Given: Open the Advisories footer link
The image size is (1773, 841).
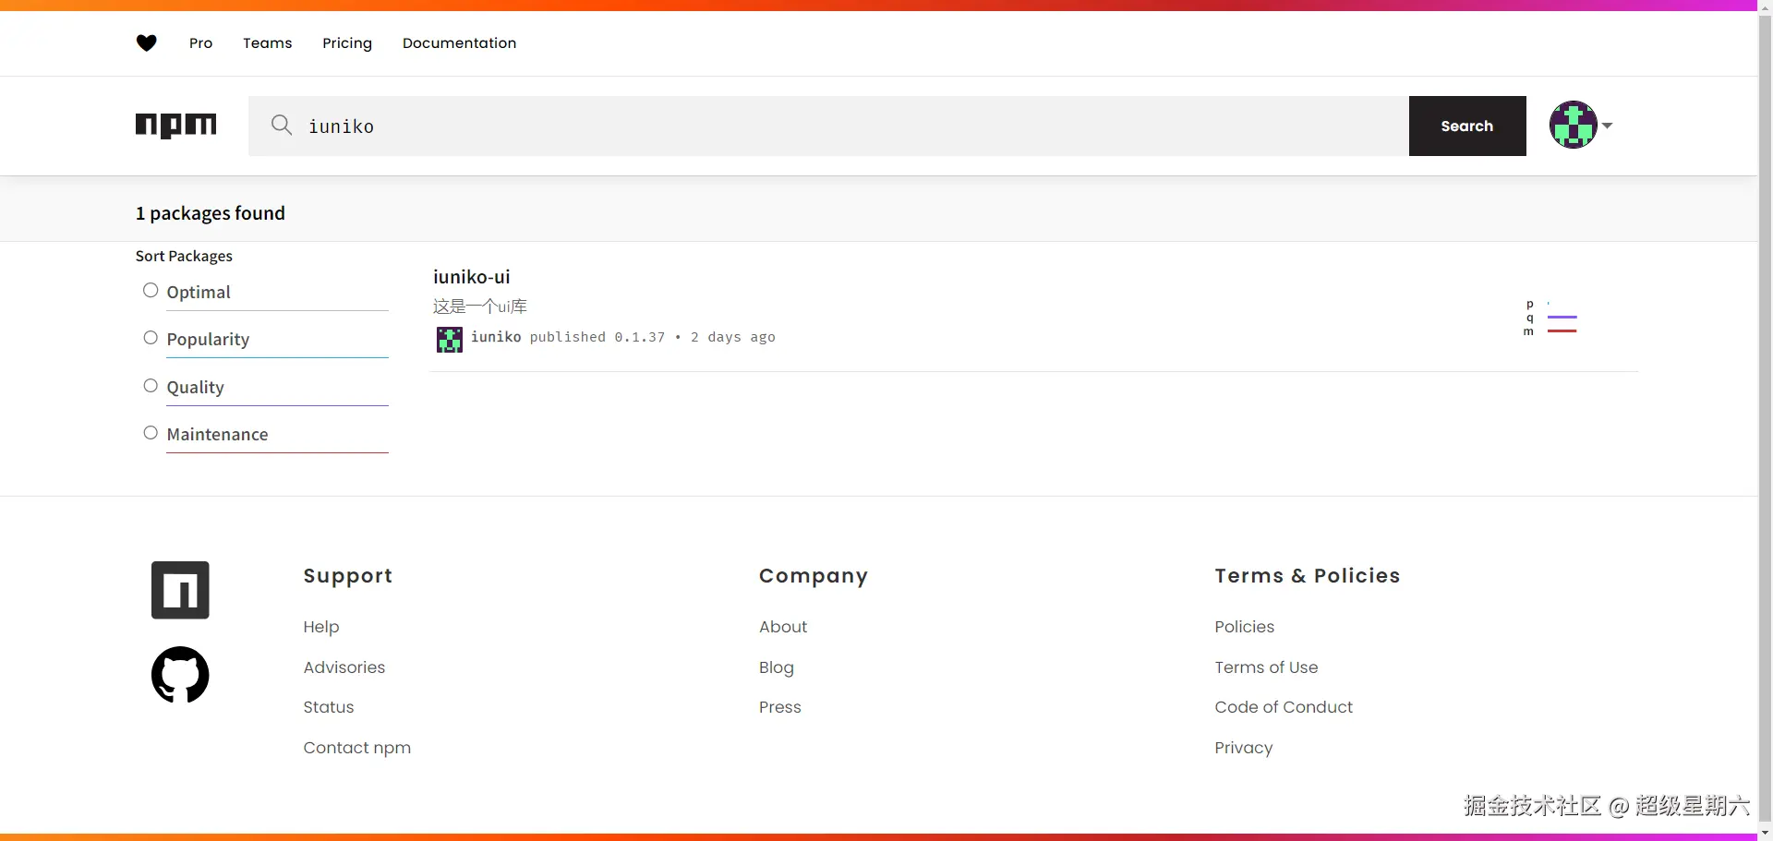Looking at the screenshot, I should click(x=344, y=667).
